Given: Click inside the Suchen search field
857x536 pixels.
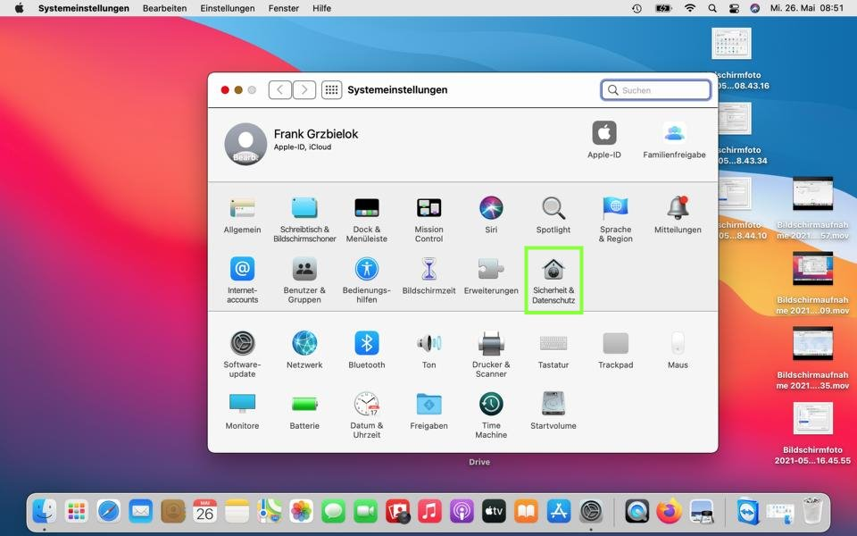Looking at the screenshot, I should click(656, 89).
